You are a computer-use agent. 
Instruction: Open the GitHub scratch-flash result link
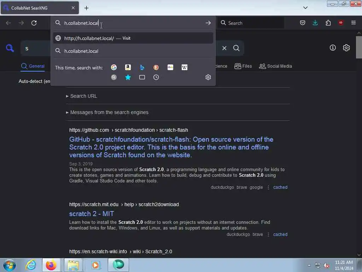pos(171,147)
